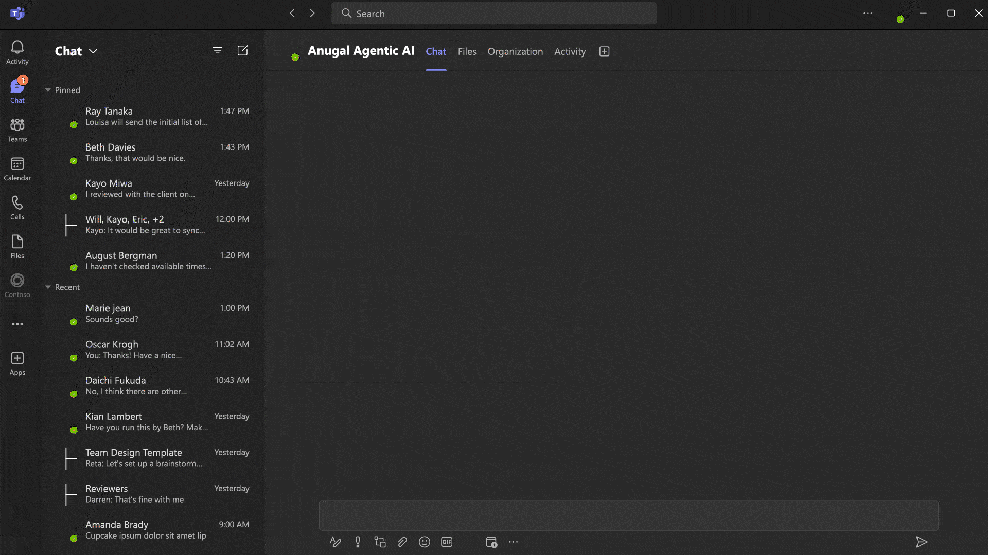This screenshot has height=555, width=988.
Task: Collapse the Recent chats section
Action: (48, 287)
